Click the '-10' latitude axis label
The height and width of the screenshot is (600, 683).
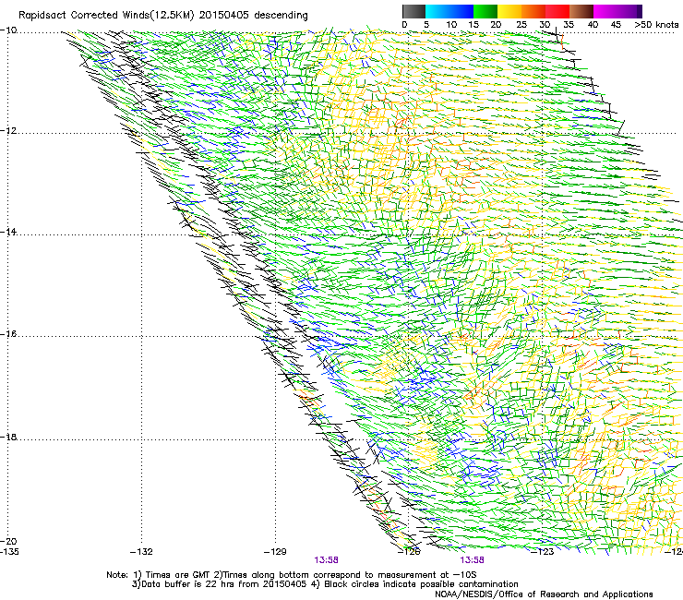click(8, 30)
